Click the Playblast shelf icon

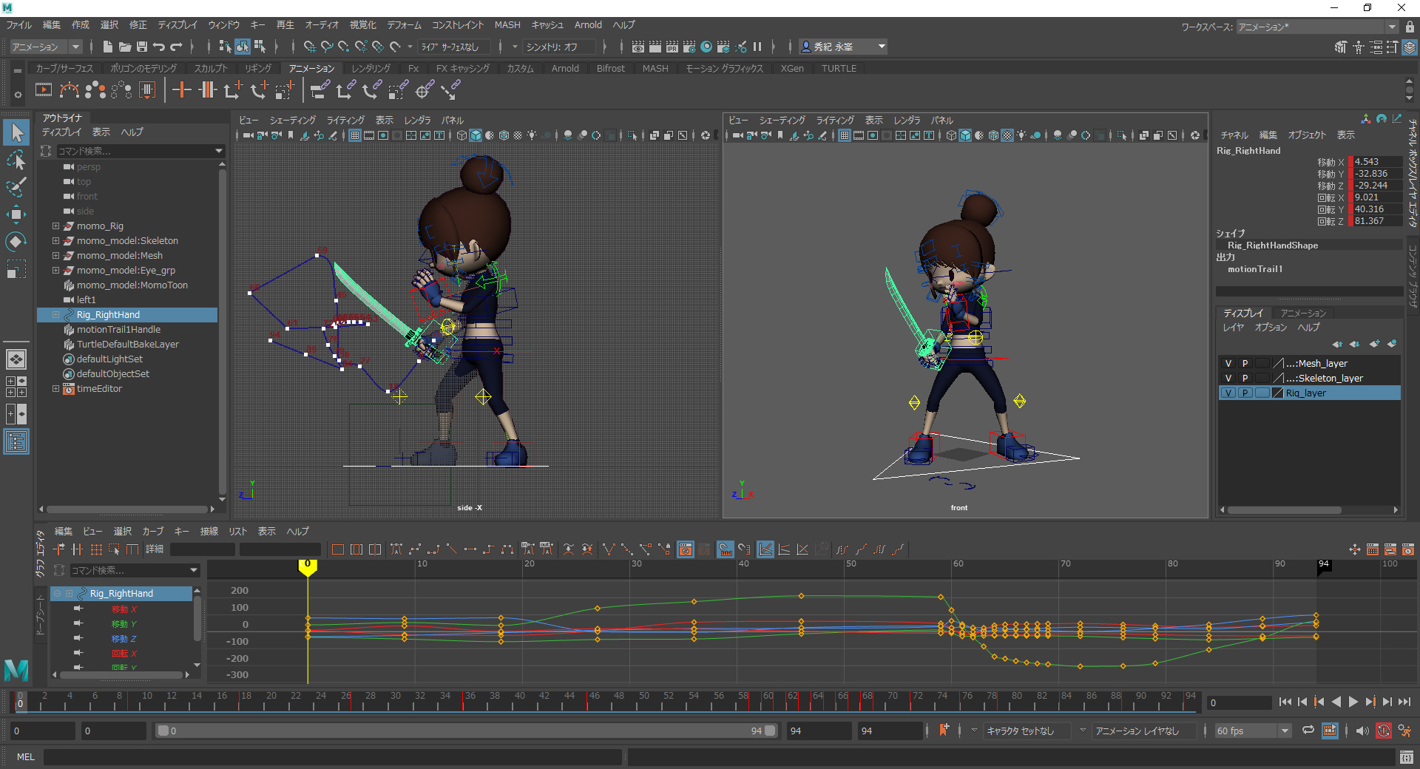(44, 91)
